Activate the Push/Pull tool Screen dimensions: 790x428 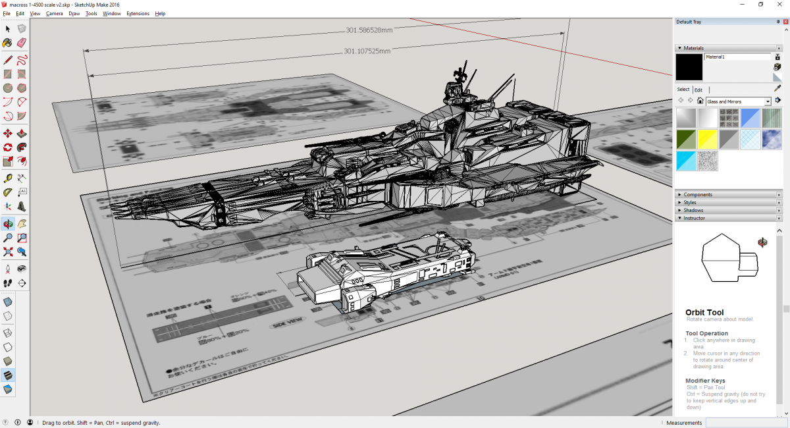point(22,134)
